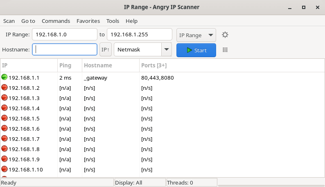The height and width of the screenshot is (187, 325).
Task: Select IP address 192.168.1.2
Action: pyautogui.click(x=24, y=88)
